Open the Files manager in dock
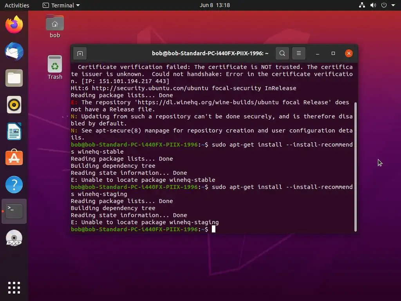This screenshot has height=301, width=401. [x=14, y=78]
